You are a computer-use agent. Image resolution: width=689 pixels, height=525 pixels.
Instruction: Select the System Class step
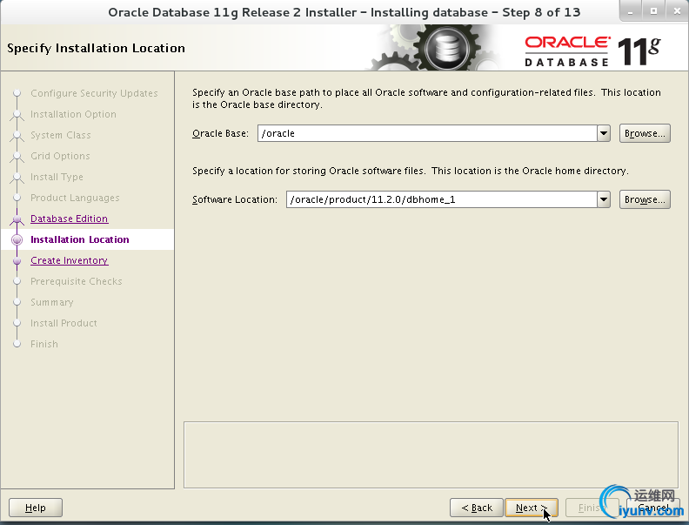click(61, 135)
